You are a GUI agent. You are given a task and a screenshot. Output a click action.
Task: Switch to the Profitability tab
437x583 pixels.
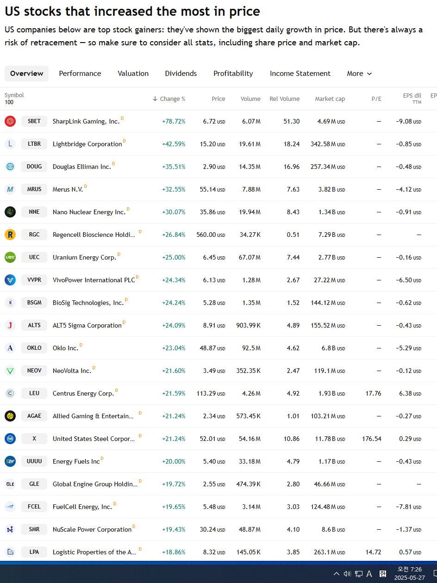[233, 74]
